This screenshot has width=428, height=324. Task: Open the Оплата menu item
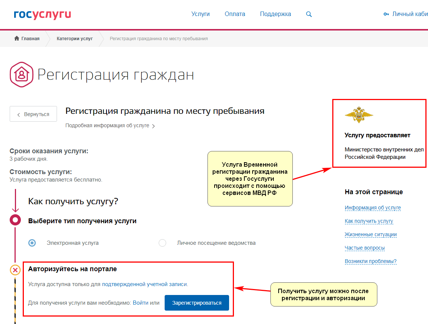point(235,14)
